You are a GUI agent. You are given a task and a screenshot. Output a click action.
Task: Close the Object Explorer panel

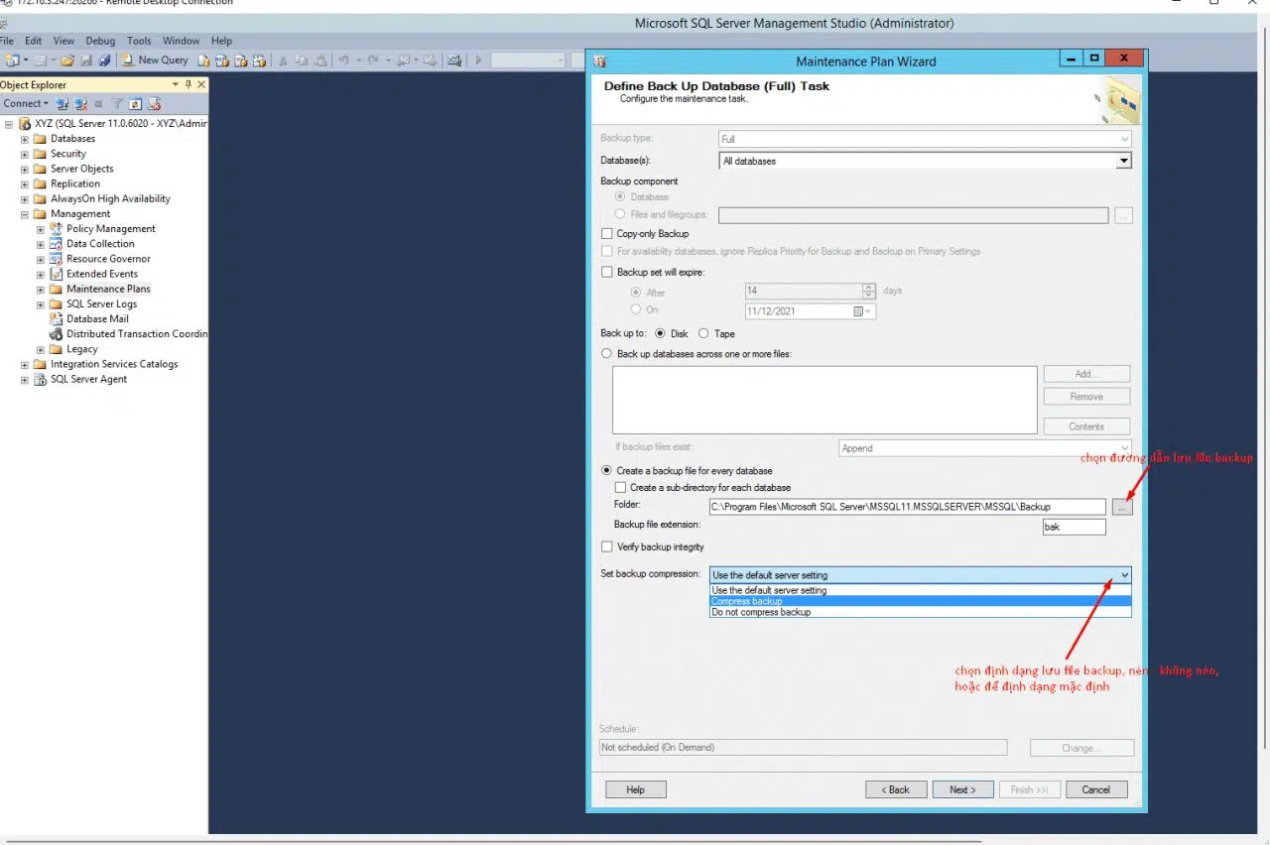(201, 85)
